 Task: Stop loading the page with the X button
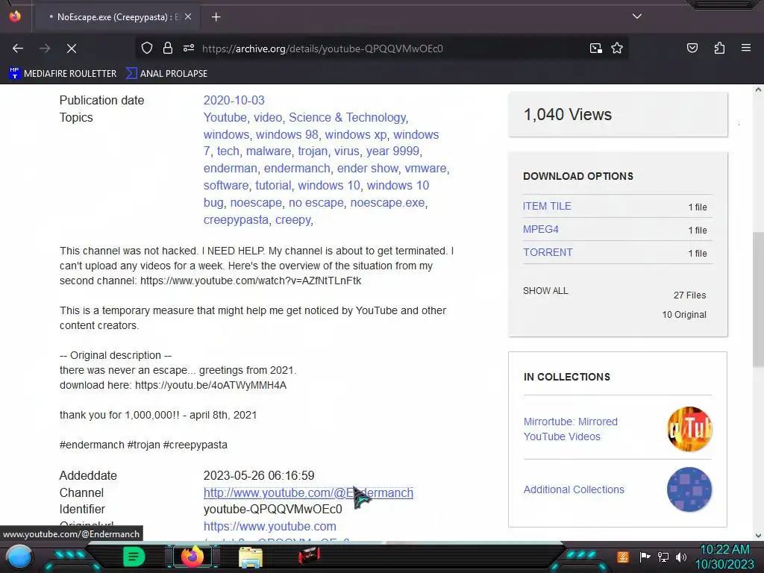(72, 48)
